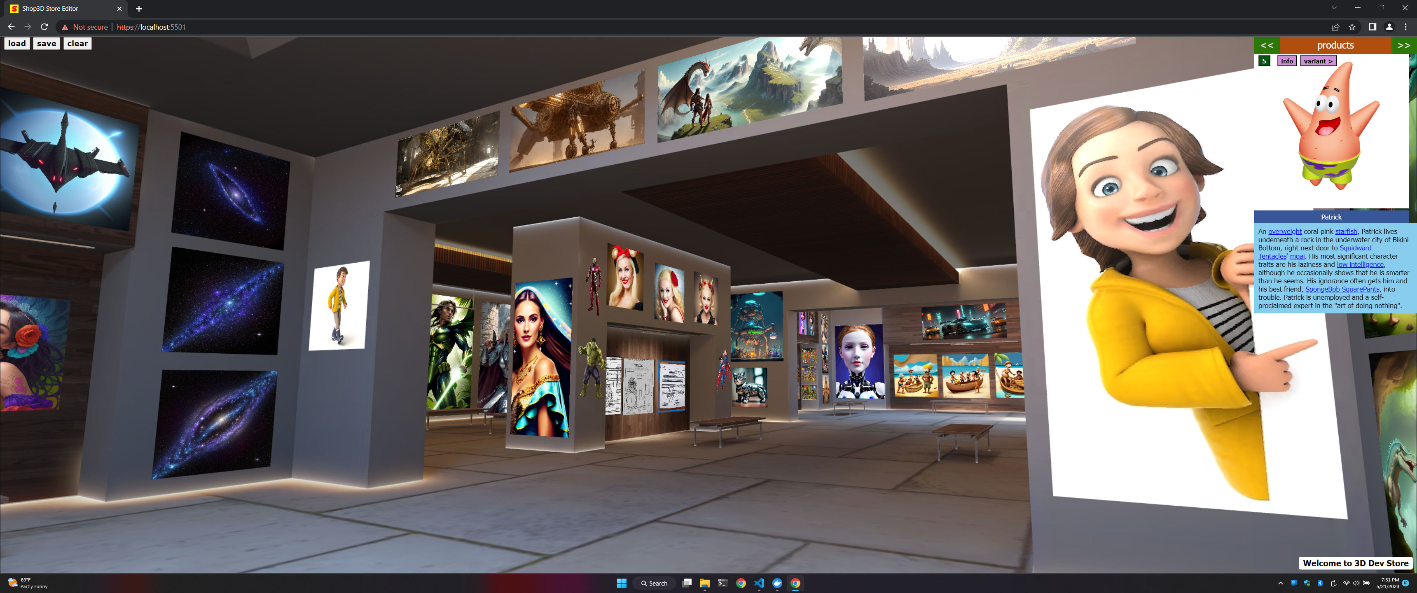The height and width of the screenshot is (593, 1417).
Task: Open File Explorer from the taskbar
Action: tap(705, 583)
